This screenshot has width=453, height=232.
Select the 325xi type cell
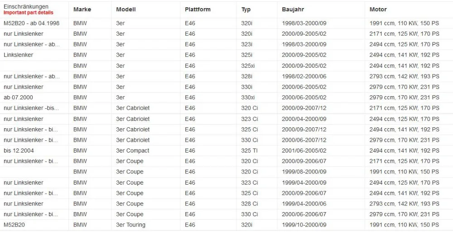point(248,66)
